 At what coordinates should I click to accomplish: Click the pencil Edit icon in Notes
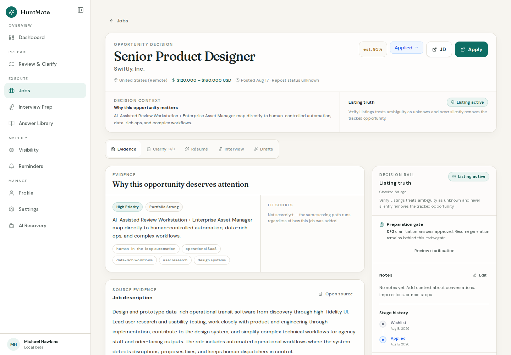pyautogui.click(x=474, y=275)
